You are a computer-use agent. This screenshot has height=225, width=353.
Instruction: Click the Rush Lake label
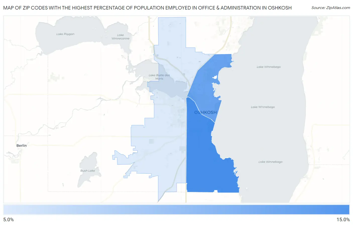coord(88,171)
